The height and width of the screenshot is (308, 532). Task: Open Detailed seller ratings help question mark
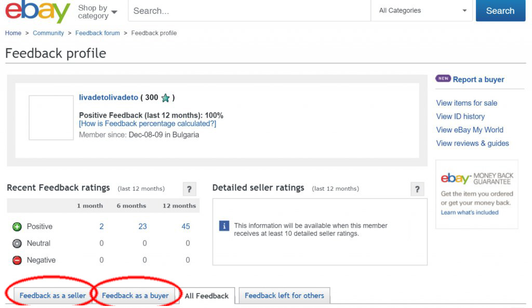click(x=417, y=189)
